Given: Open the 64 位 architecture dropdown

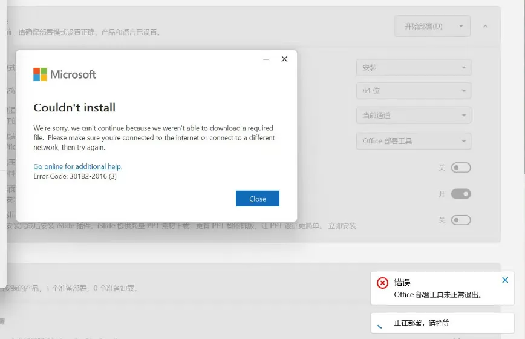Looking at the screenshot, I should coord(414,90).
